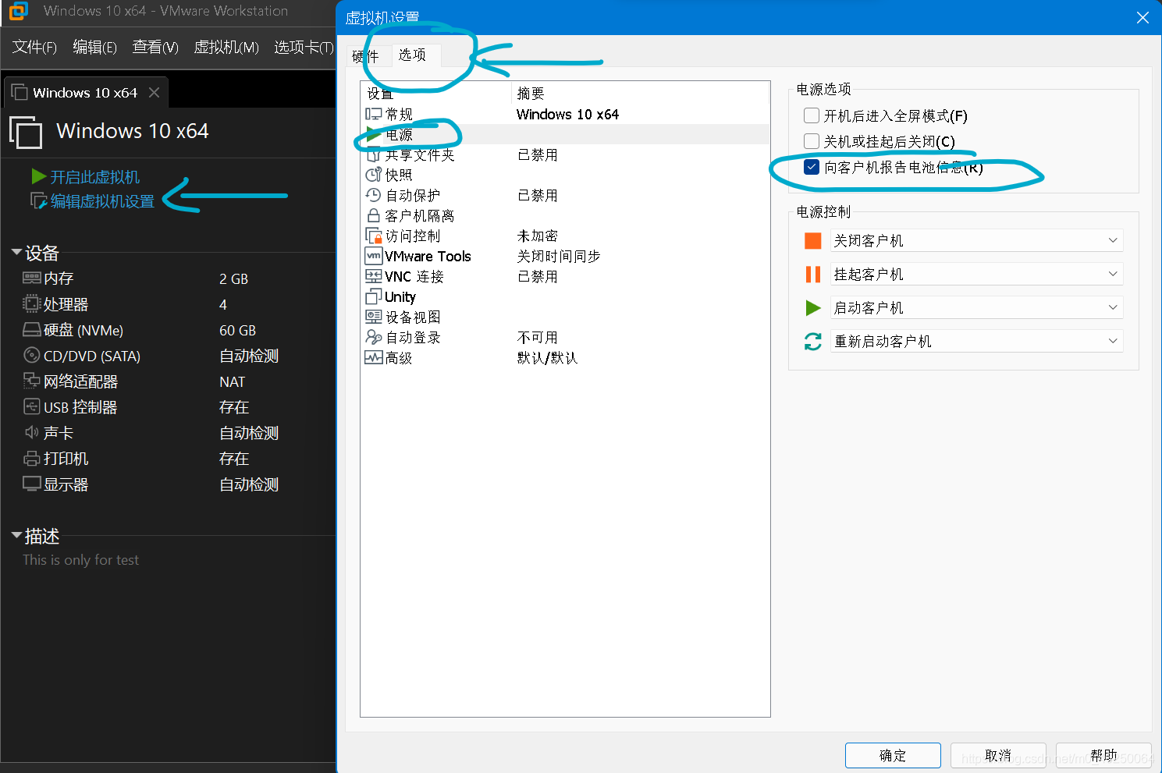Click the USB 控制器 icon
The width and height of the screenshot is (1162, 773).
click(x=31, y=406)
